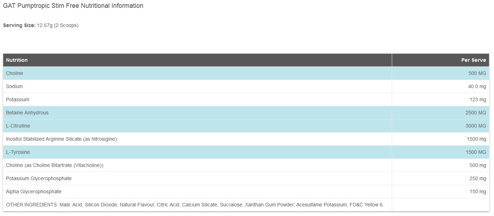Select the Betaine Anhydrous row name
This screenshot has height=216, width=494.
[27, 113]
